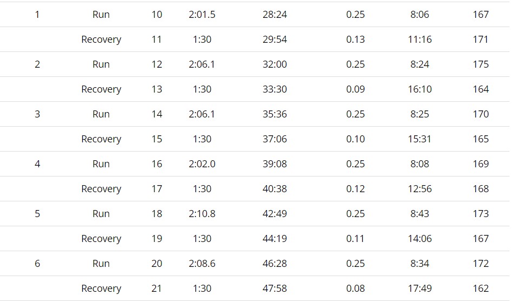
Task: Click the 2:01.5 run time cell
Action: [202, 15]
